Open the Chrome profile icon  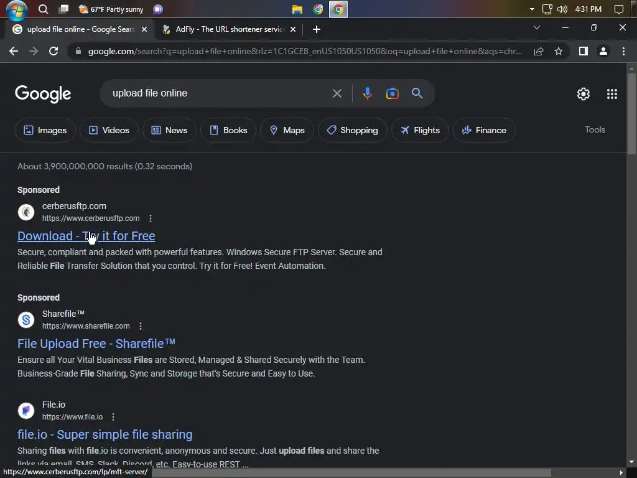click(x=603, y=51)
